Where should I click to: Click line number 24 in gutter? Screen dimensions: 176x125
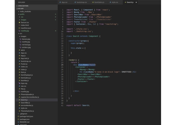click(x=62, y=65)
